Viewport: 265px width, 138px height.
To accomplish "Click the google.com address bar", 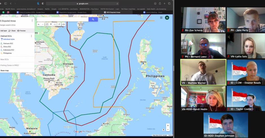I will (x=83, y=4).
